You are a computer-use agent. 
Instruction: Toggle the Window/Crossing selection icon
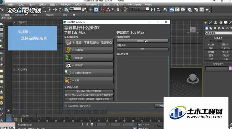click(x=49, y=10)
